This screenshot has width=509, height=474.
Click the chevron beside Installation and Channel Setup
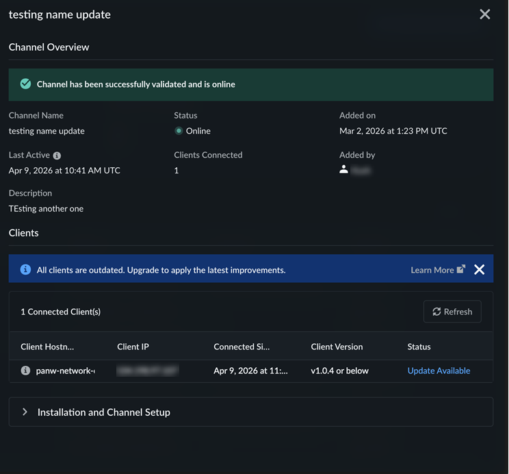tap(25, 412)
